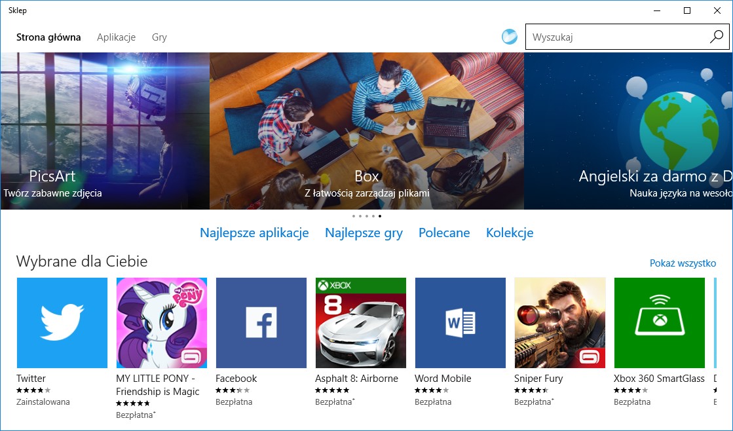Close the Sklep window
This screenshot has width=733, height=431.
click(717, 10)
